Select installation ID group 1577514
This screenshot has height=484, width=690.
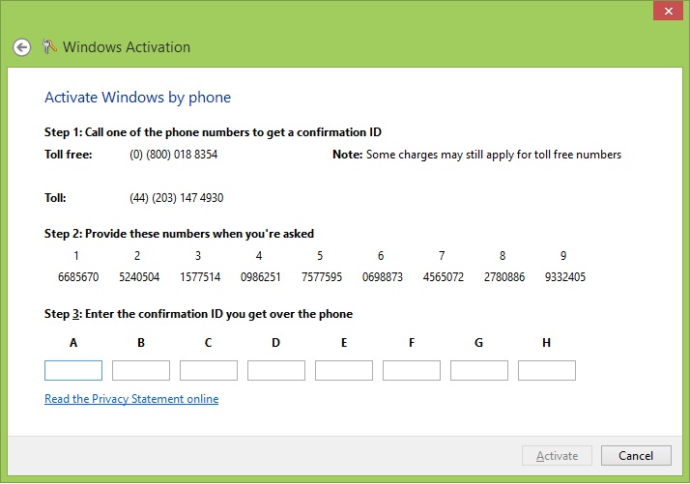tap(200, 277)
